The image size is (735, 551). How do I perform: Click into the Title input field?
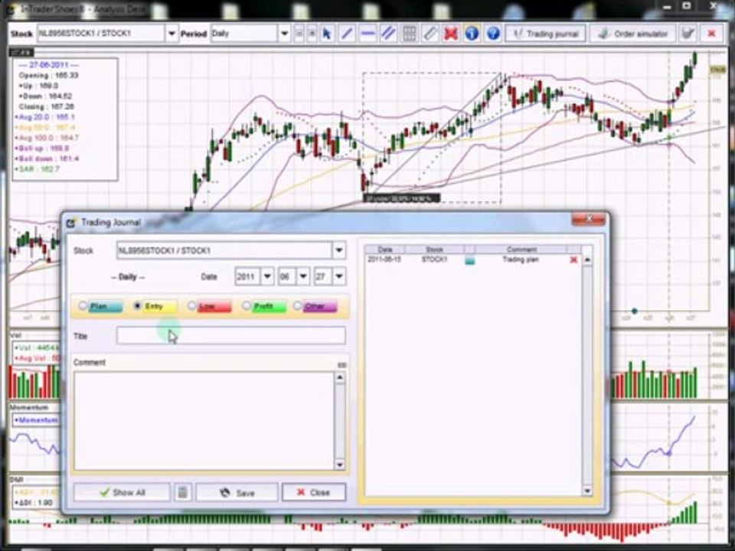click(231, 335)
